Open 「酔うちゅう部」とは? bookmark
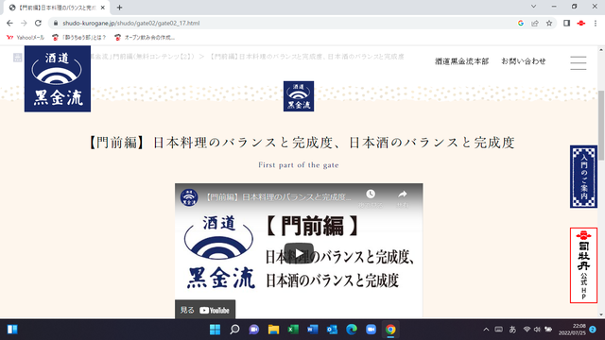 78,38
